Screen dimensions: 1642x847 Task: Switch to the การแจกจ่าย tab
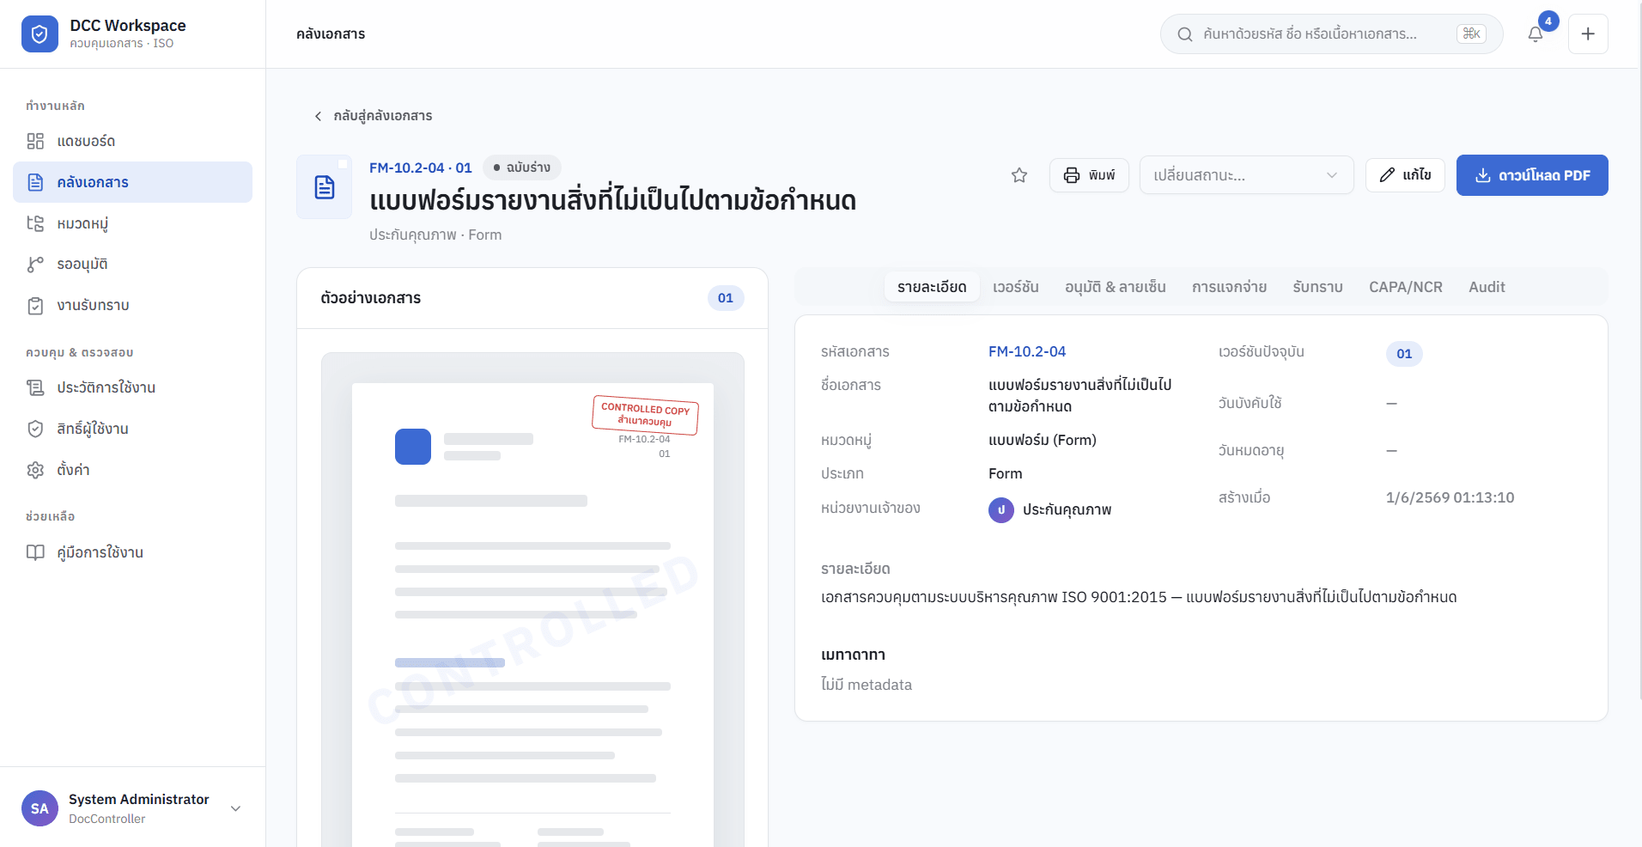click(1229, 287)
